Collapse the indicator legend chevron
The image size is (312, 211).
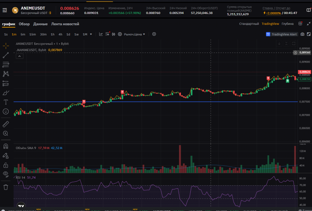pyautogui.click(x=19, y=56)
